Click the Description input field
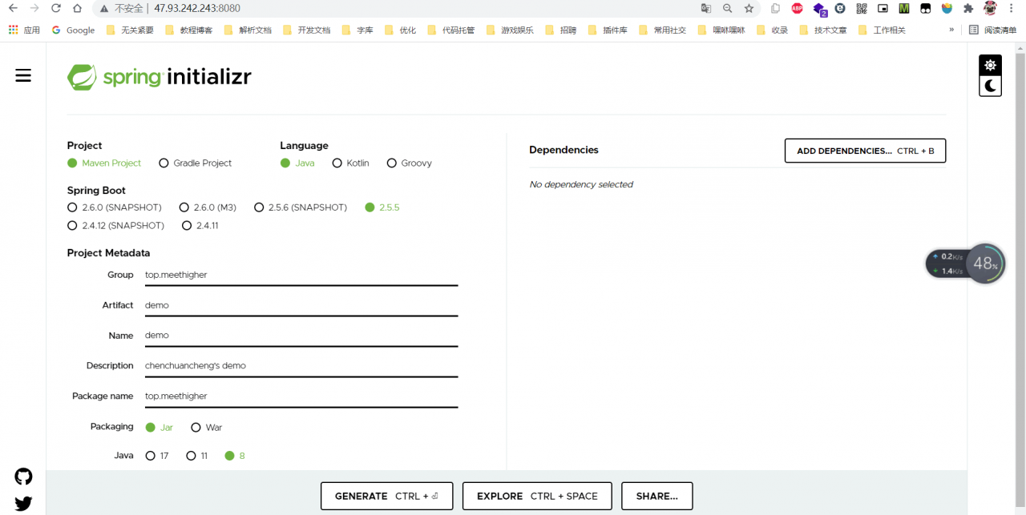The image size is (1026, 515). (301, 366)
